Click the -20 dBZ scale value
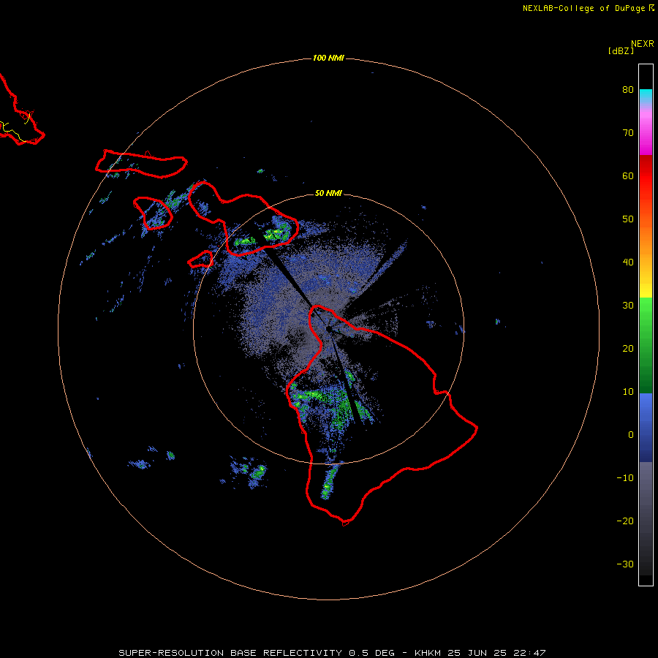The width and height of the screenshot is (658, 658). 625,521
